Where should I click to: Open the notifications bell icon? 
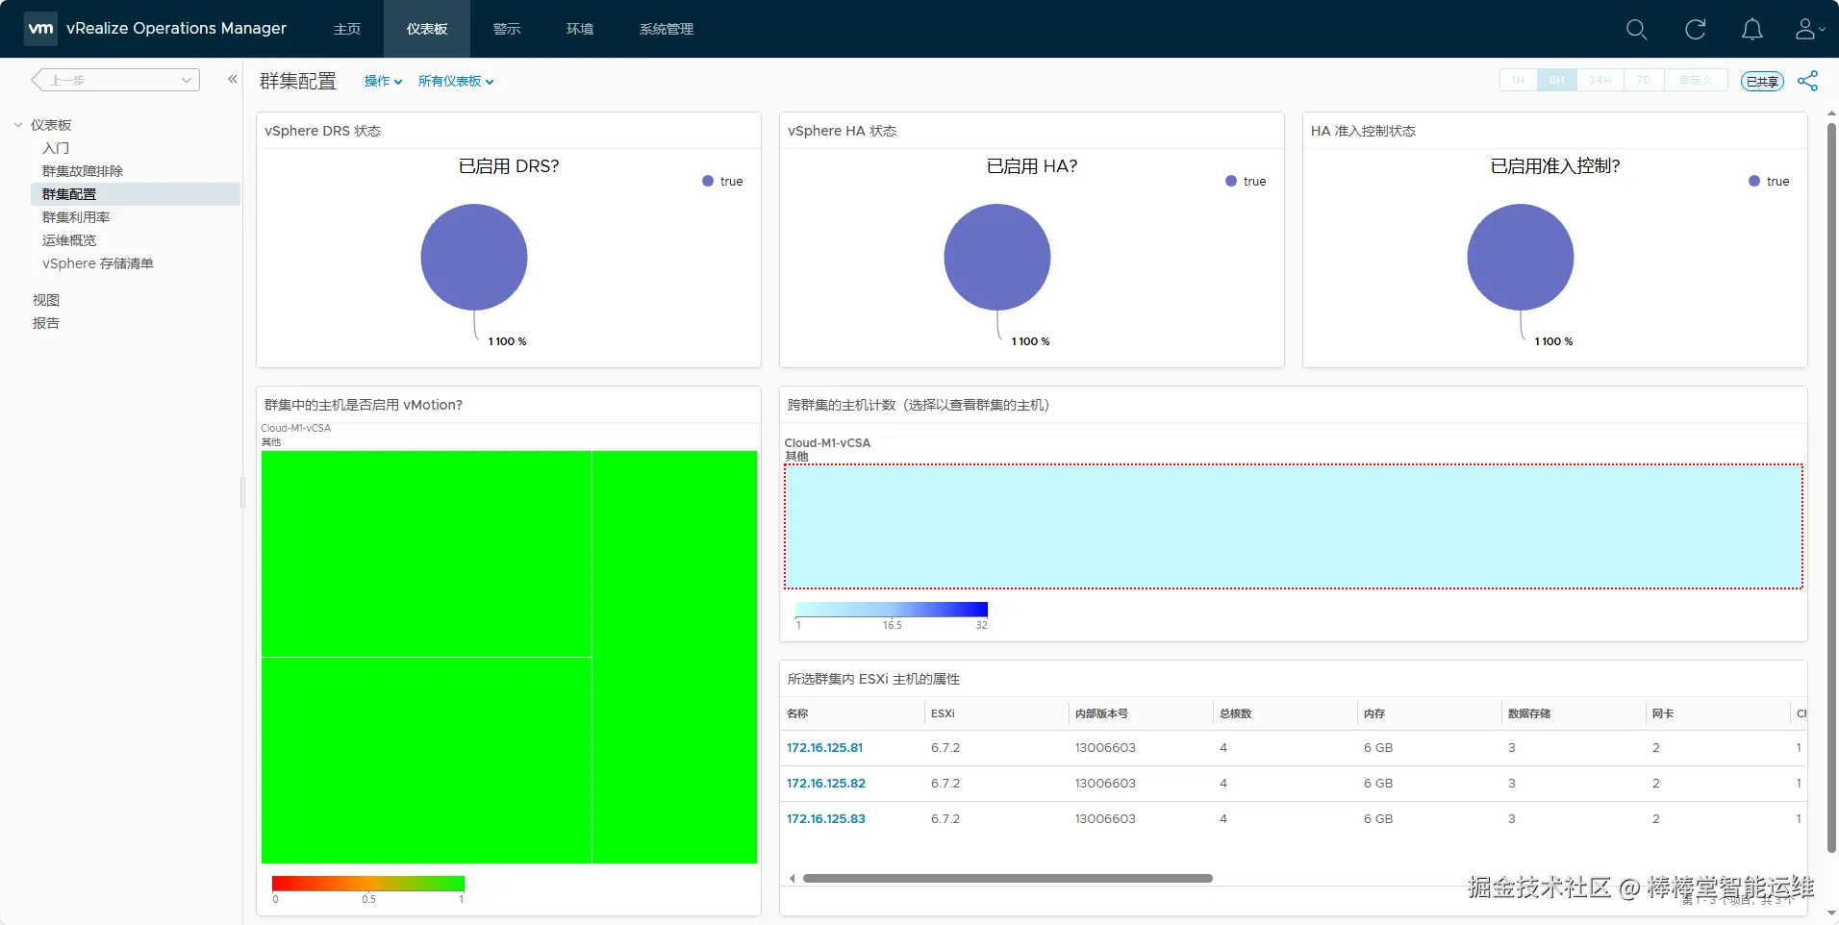tap(1752, 30)
